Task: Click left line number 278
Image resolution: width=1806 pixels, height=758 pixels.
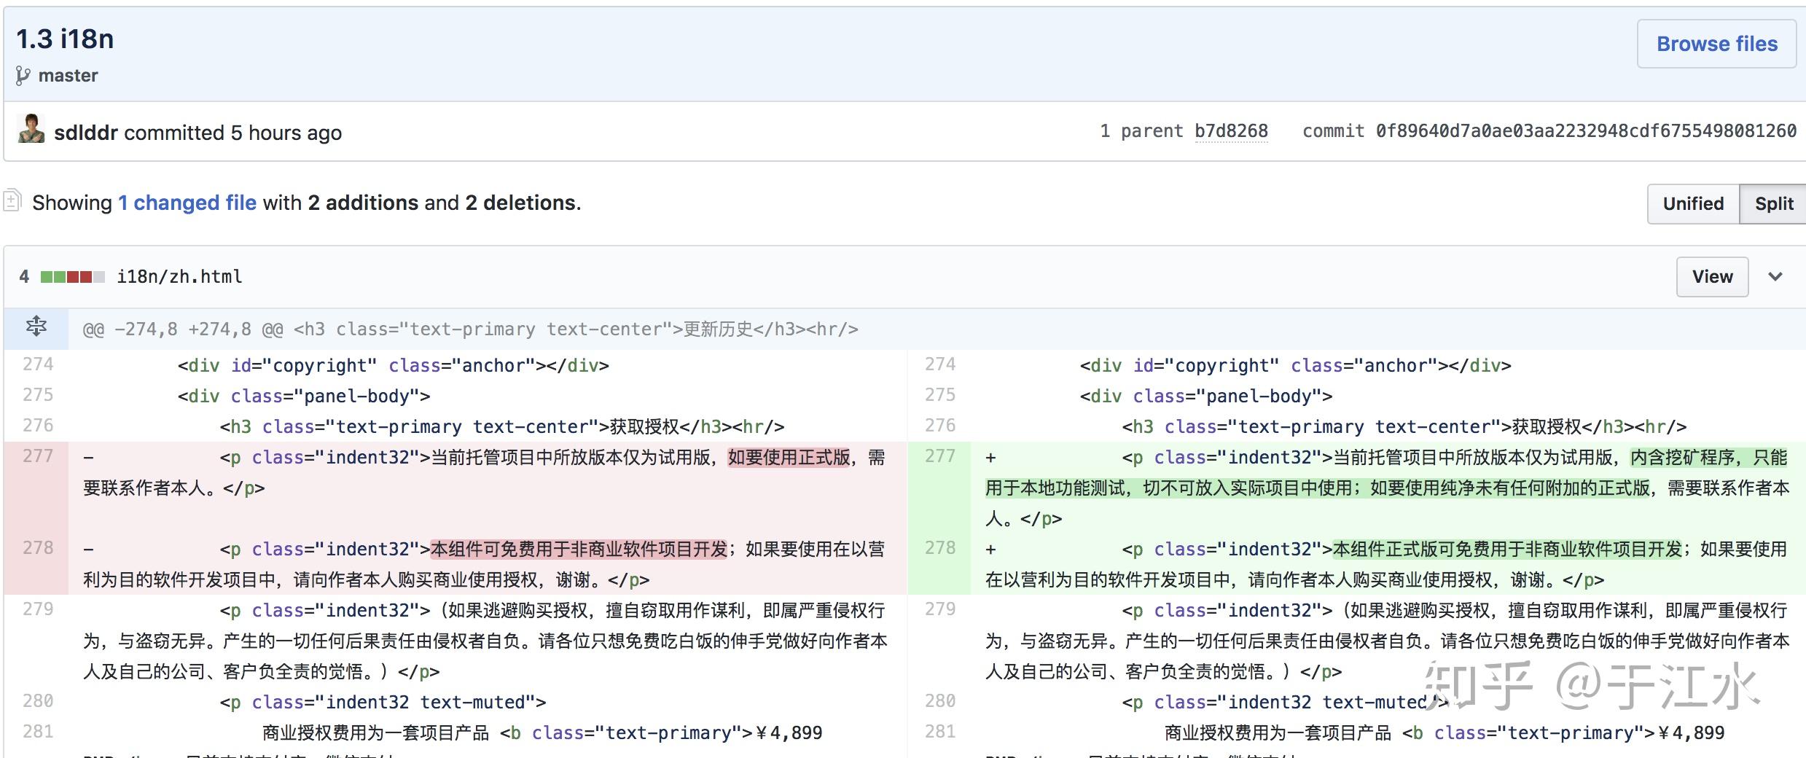Action: click(x=38, y=548)
